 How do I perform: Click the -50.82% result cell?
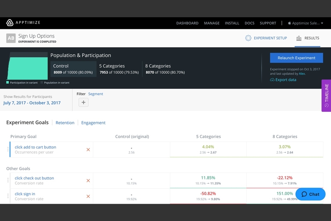click(208, 196)
